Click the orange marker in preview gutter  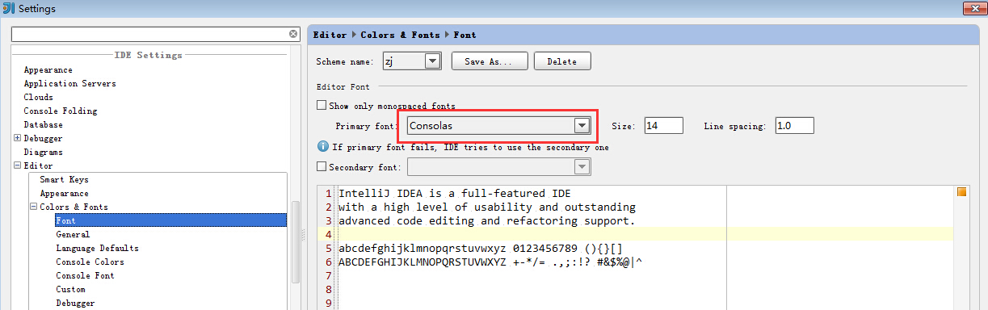click(x=961, y=192)
